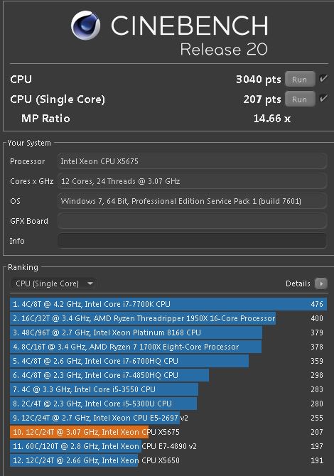The height and width of the screenshot is (476, 334).
Task: Click the Cores x GHz field
Action: (192, 181)
